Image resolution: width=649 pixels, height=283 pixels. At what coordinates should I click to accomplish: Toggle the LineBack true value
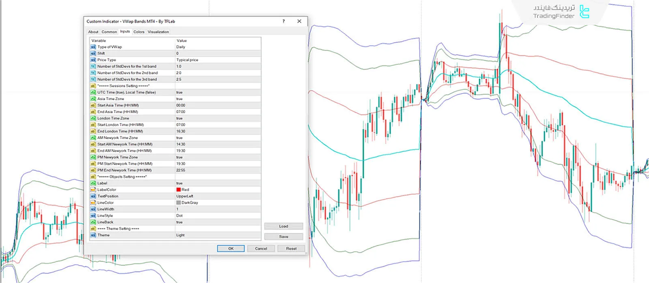(179, 222)
